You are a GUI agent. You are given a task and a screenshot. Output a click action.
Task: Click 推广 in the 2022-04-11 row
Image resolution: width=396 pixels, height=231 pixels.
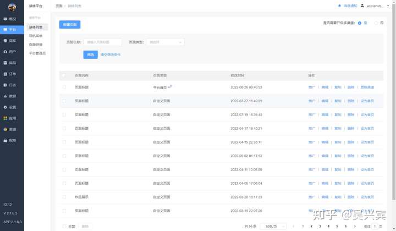[312, 169]
